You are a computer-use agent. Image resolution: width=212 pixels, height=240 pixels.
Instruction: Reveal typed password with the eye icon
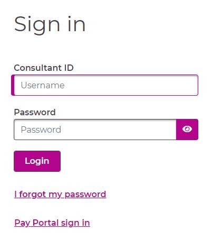[x=187, y=130]
